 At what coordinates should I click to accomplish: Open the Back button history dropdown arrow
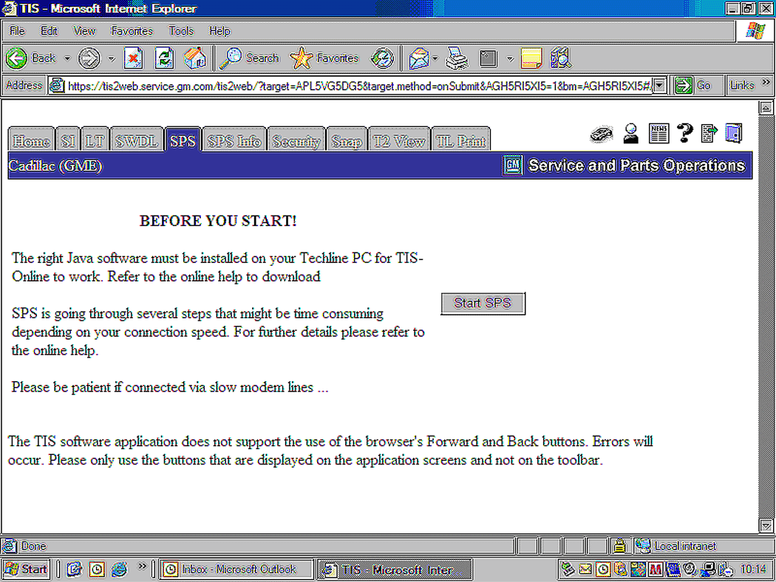pos(67,58)
